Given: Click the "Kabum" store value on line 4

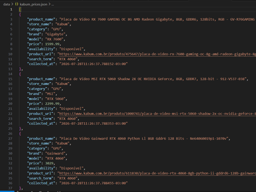Looking at the screenshot, I should click(62, 24).
